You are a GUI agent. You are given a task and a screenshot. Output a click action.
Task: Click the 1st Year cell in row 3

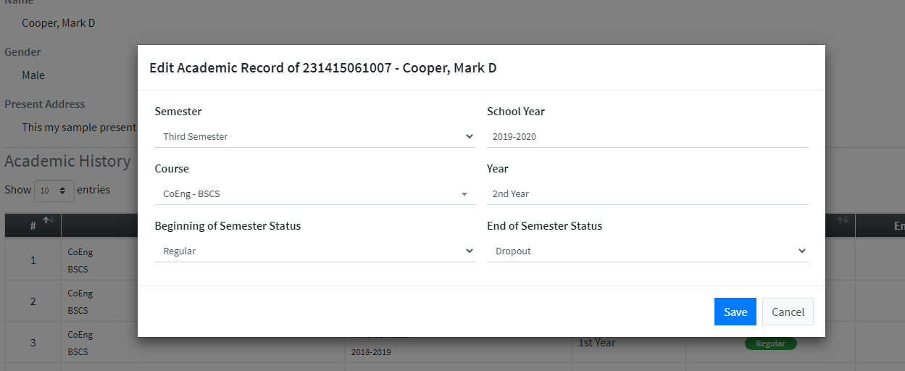tap(596, 343)
